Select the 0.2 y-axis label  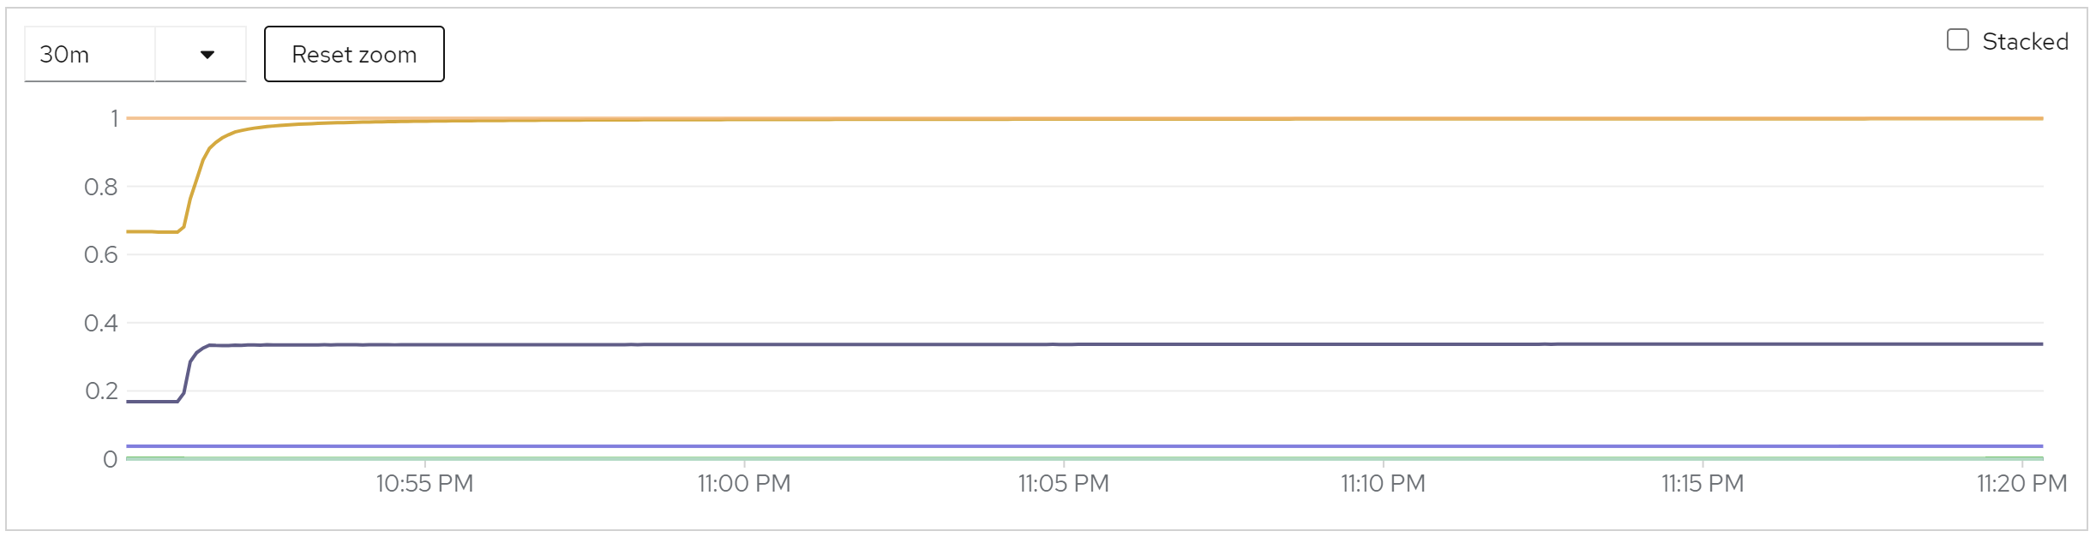click(x=101, y=391)
